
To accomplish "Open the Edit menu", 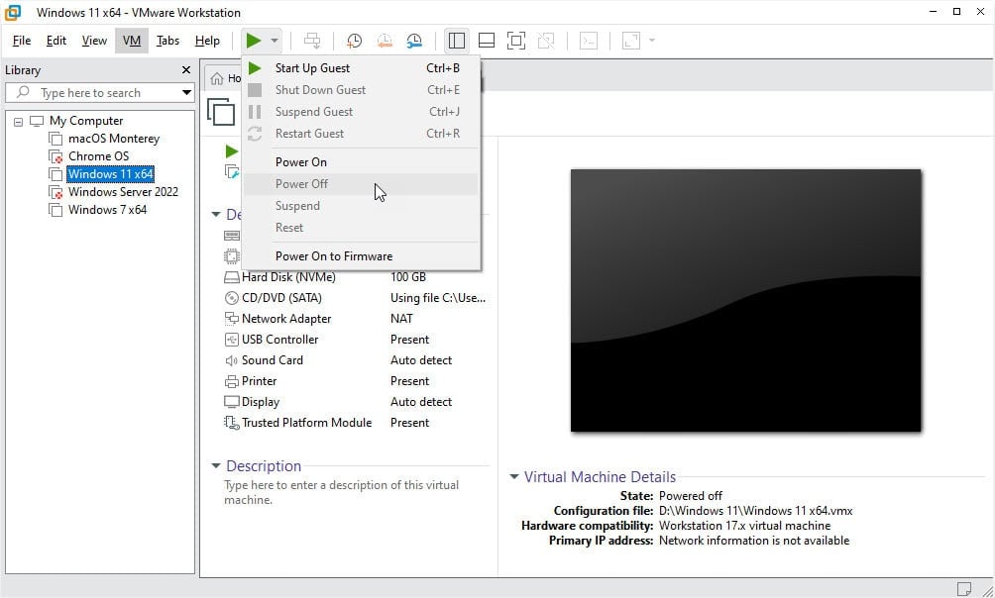I will (x=56, y=41).
